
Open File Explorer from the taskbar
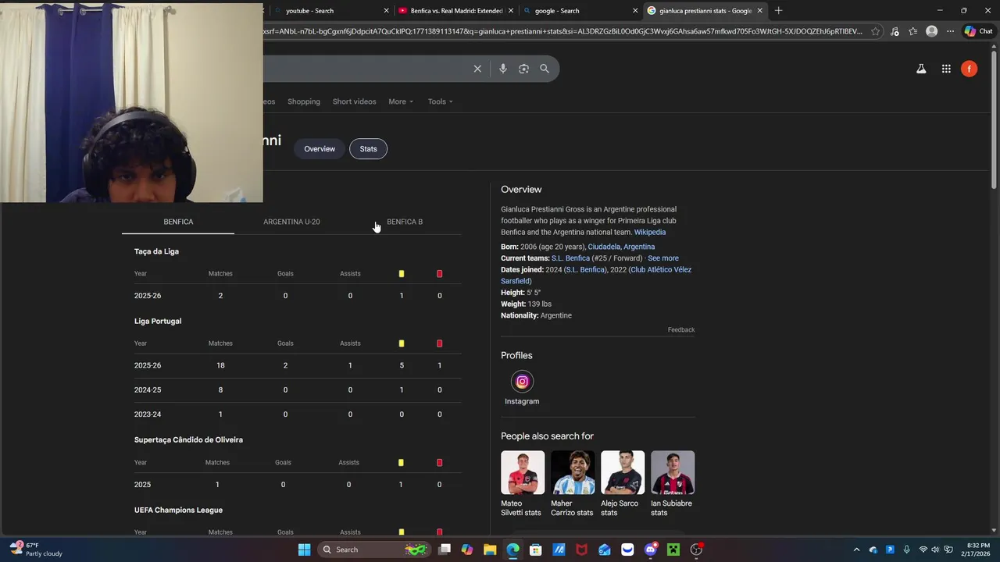pyautogui.click(x=490, y=550)
